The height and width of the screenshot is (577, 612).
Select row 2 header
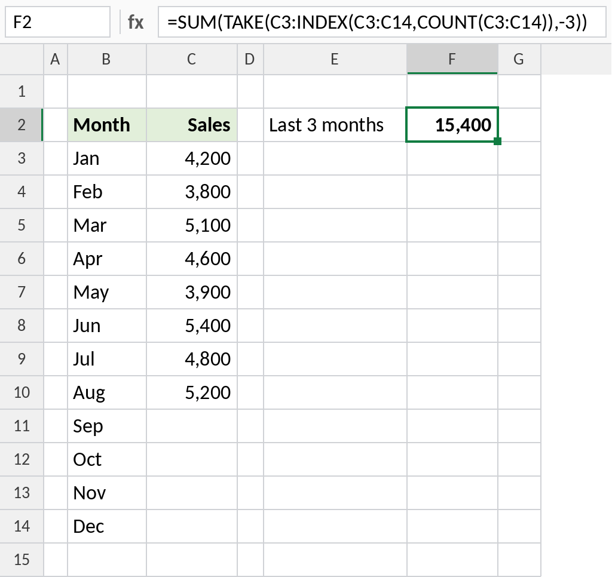click(22, 125)
